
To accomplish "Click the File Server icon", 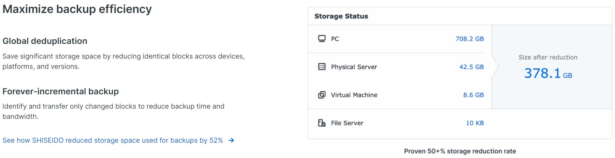I will click(322, 123).
